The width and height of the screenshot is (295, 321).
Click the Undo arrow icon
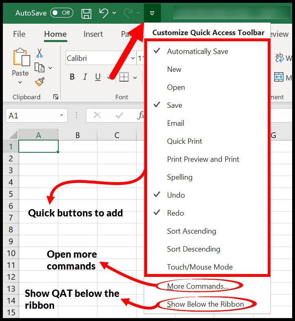pyautogui.click(x=104, y=13)
